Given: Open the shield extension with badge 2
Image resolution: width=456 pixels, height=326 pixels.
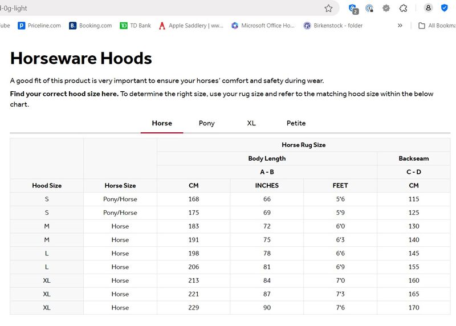Looking at the screenshot, I should (352, 8).
